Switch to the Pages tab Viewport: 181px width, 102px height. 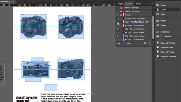(120, 4)
